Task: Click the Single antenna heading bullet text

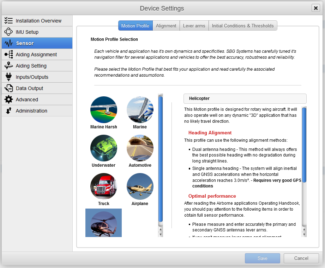Action: coord(247,177)
